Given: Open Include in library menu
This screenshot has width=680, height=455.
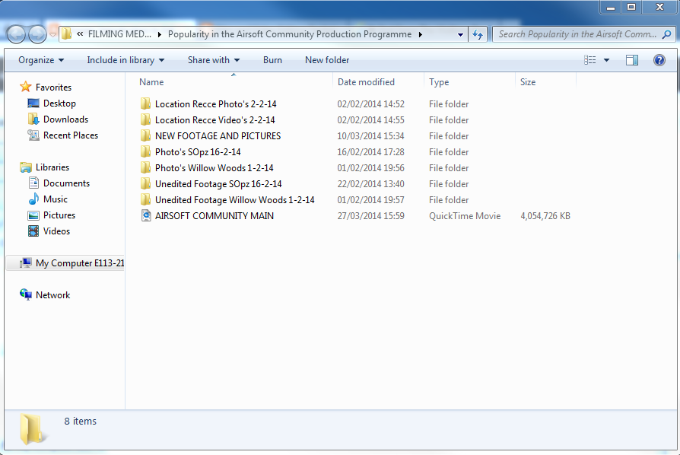Looking at the screenshot, I should 126,60.
